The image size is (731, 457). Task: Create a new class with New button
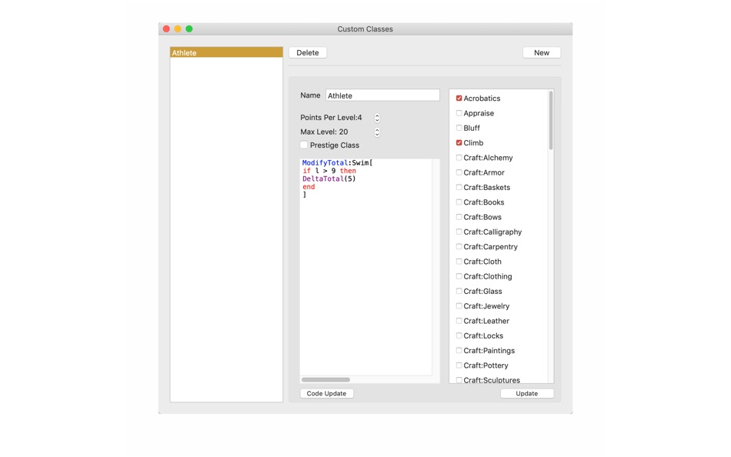click(x=541, y=52)
